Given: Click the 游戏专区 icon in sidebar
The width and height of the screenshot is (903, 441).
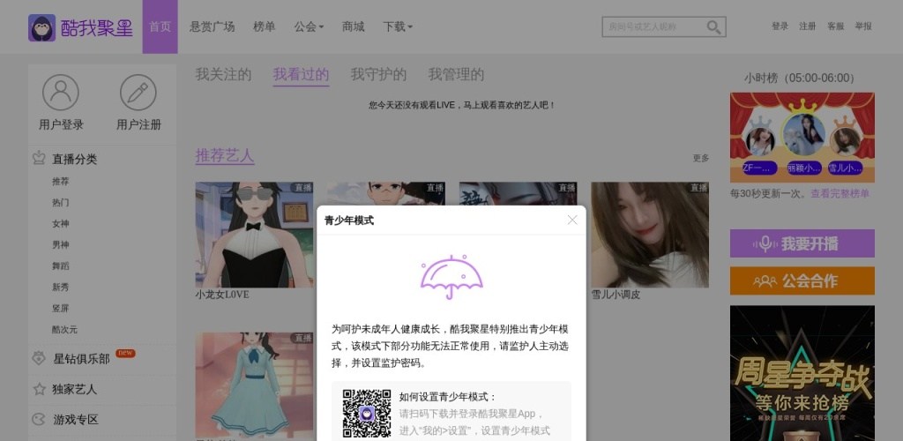Looking at the screenshot, I should click(x=39, y=420).
